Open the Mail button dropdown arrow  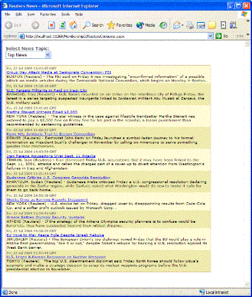click(183, 25)
